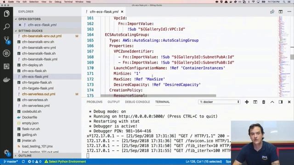Split the terminal pane
Image resolution: width=294 pixels, height=165 pixels.
point(255,102)
